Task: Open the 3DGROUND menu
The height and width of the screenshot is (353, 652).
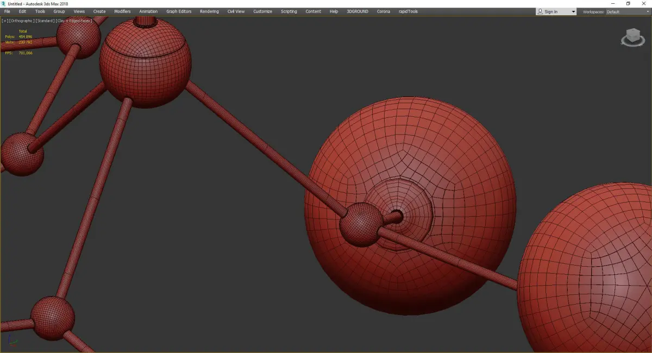Action: click(x=357, y=11)
